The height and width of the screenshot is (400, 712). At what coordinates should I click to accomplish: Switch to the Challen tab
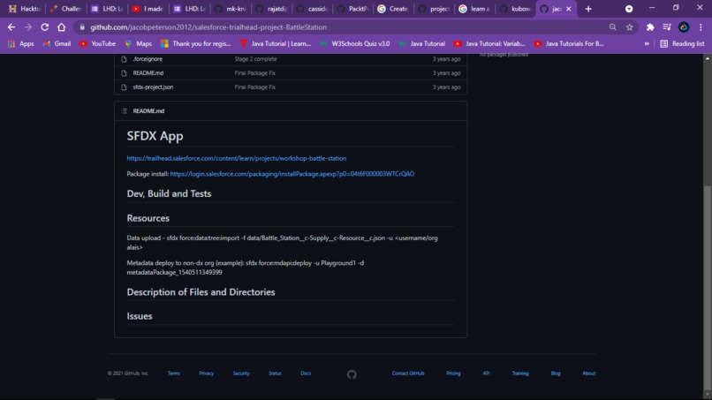[66, 9]
